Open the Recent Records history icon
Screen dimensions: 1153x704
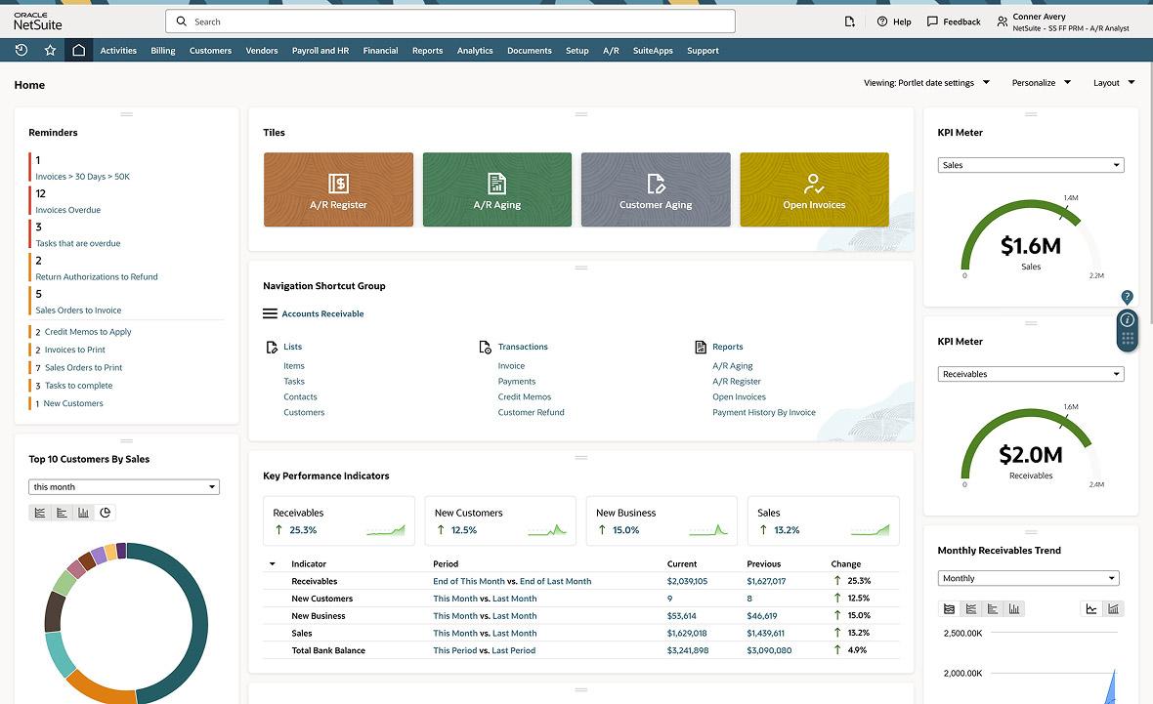point(21,50)
